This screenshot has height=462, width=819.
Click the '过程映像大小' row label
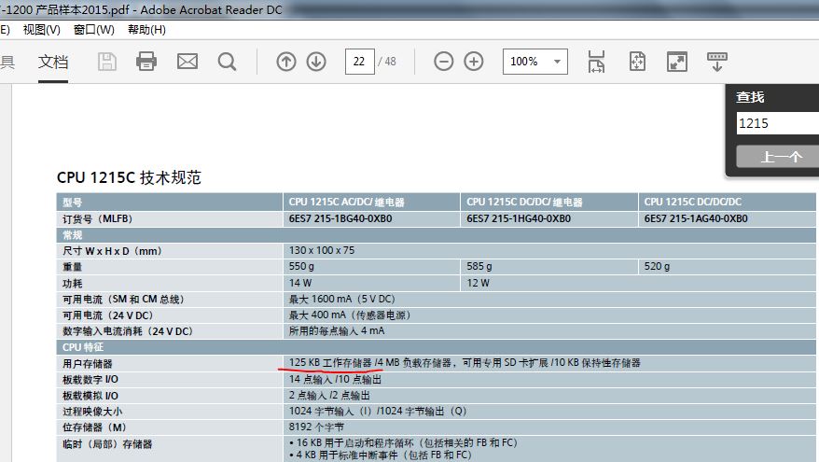92,412
